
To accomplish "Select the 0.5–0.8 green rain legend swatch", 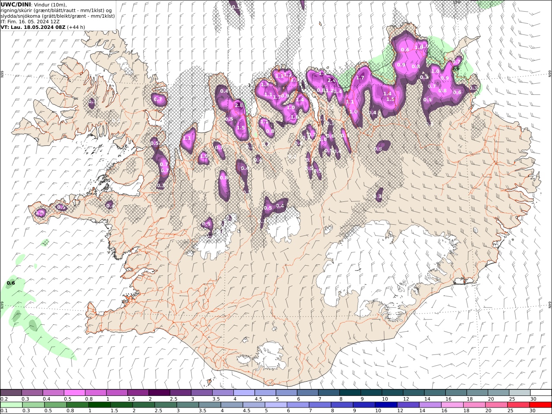I will (55, 405).
